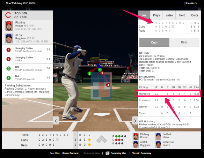This screenshot has height=158, width=204.
Task: Click Team RISP 2-for-6 line
Action: click(149, 68)
